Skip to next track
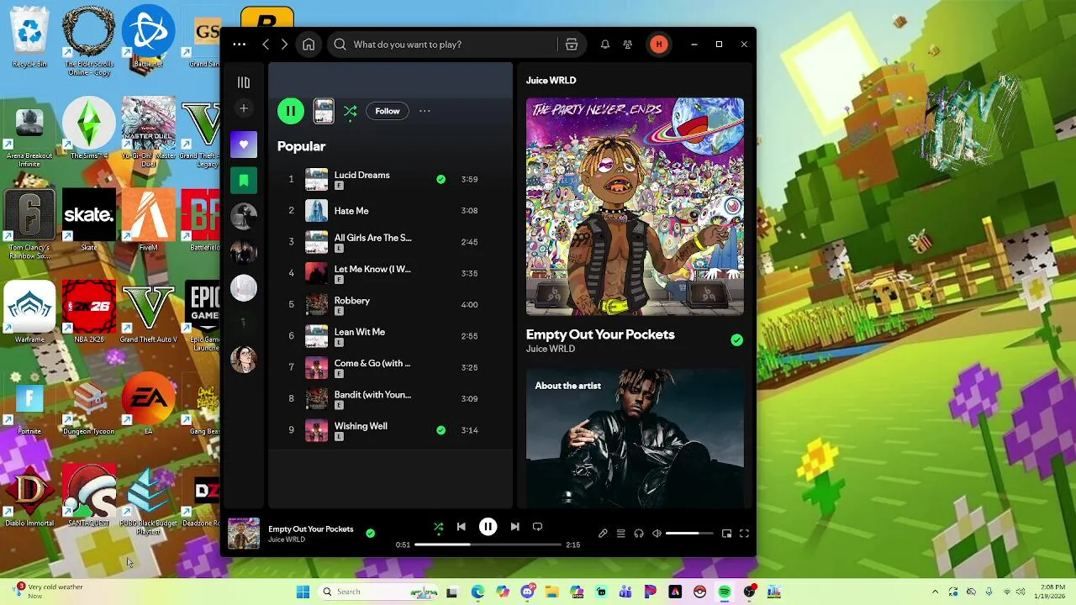The width and height of the screenshot is (1076, 605). tap(514, 527)
